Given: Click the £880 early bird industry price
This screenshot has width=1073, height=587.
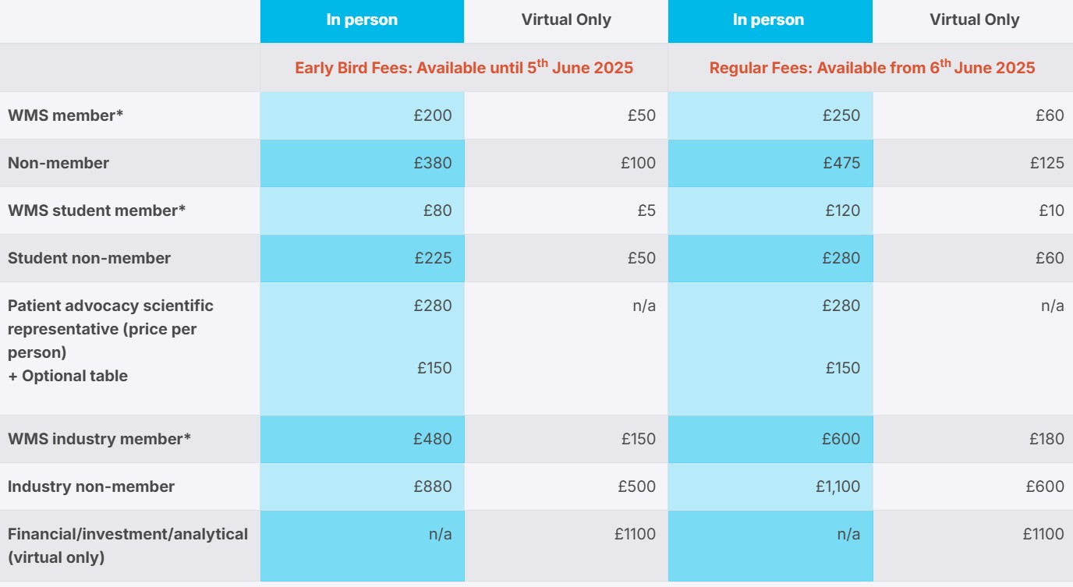Looking at the screenshot, I should coord(433,486).
